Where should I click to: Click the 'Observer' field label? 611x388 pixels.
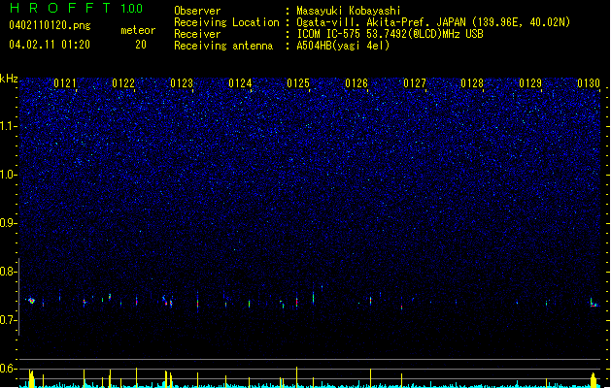[x=197, y=11]
